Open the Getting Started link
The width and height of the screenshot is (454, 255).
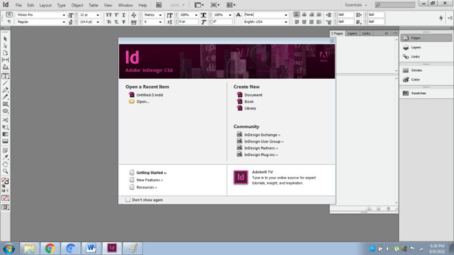151,173
